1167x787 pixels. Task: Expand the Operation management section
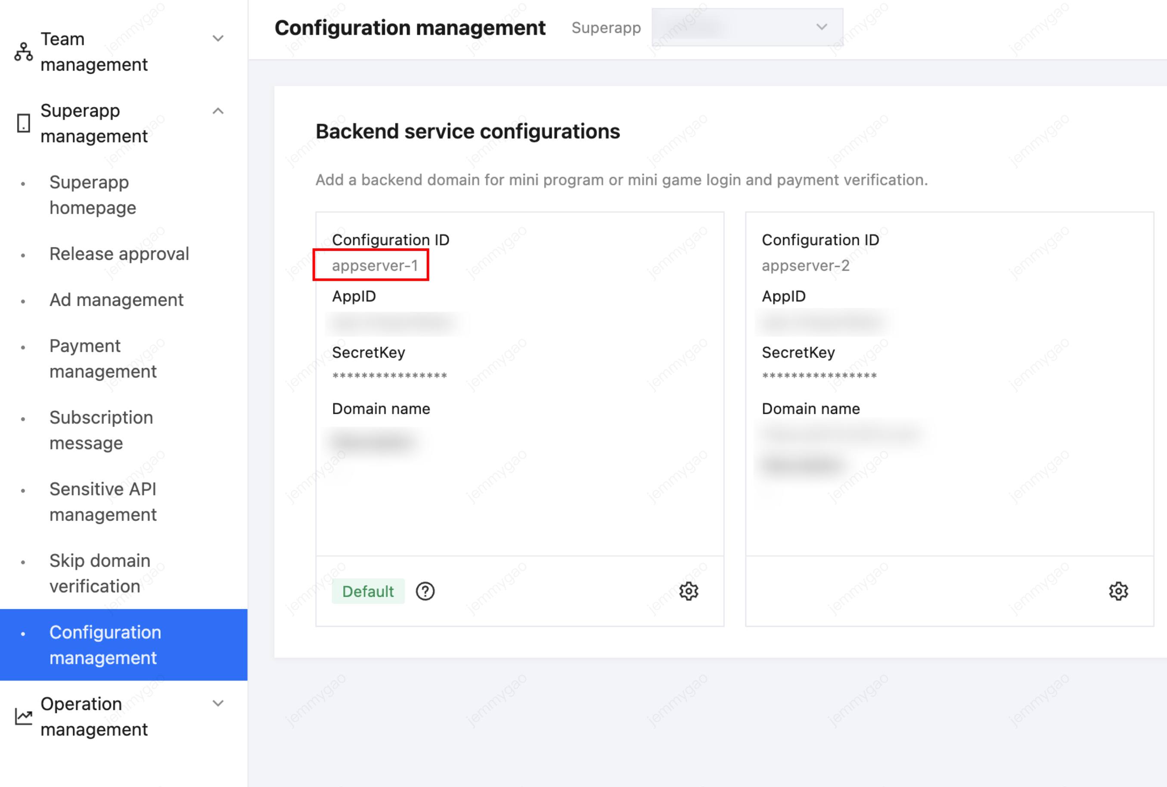pos(218,703)
